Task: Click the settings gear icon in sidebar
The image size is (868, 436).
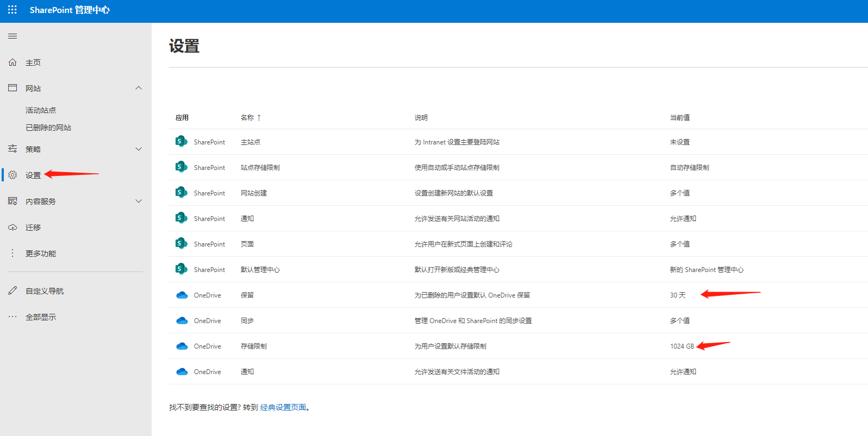Action: pos(13,175)
